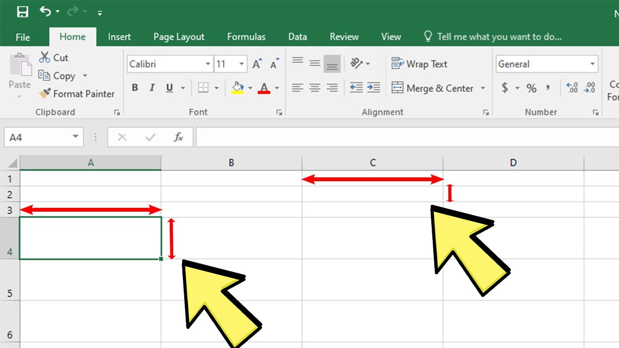Open Font settings dialog launcher
This screenshot has height=348, width=619.
point(279,112)
